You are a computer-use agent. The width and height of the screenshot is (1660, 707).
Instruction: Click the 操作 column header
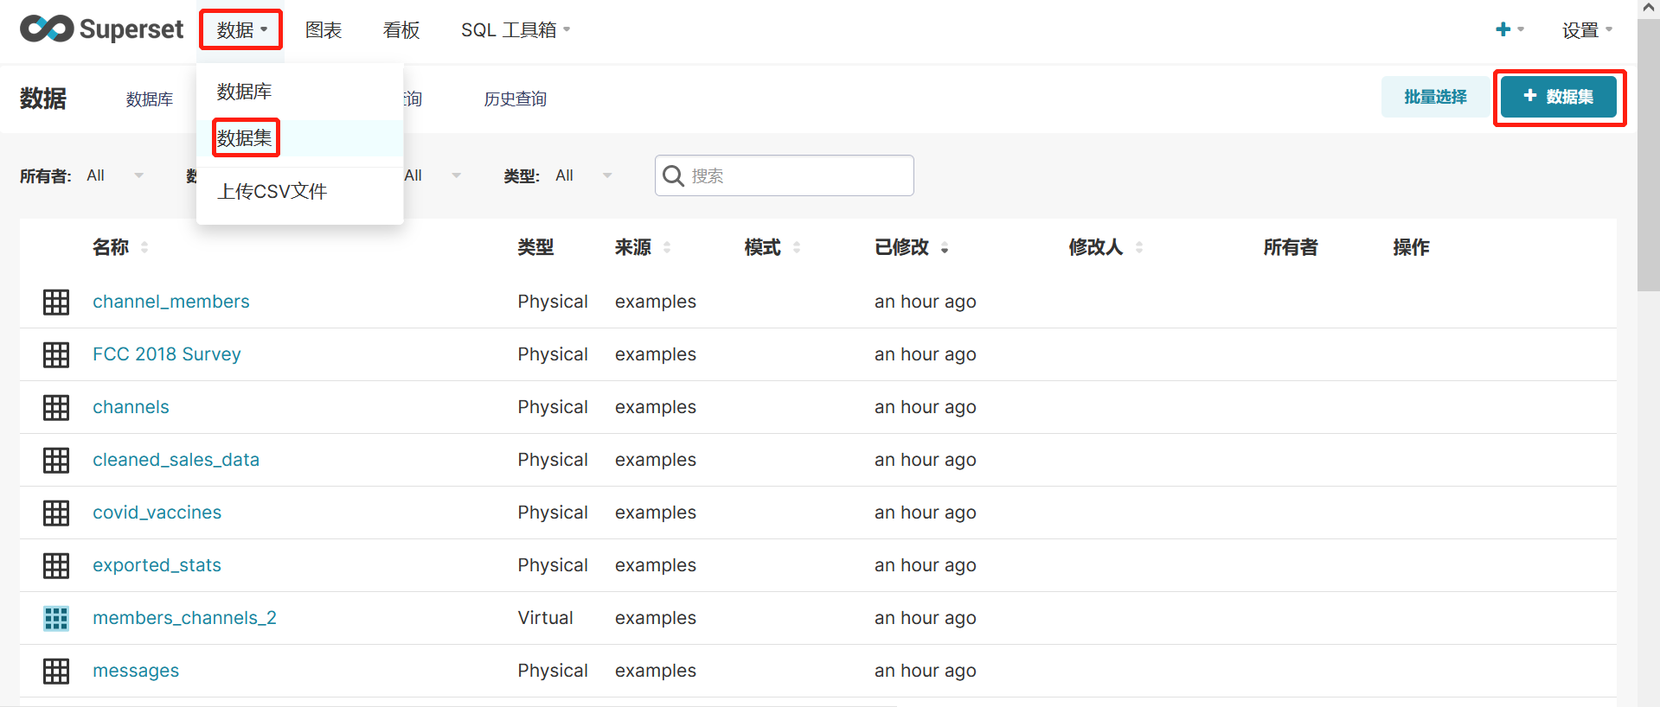click(x=1411, y=247)
